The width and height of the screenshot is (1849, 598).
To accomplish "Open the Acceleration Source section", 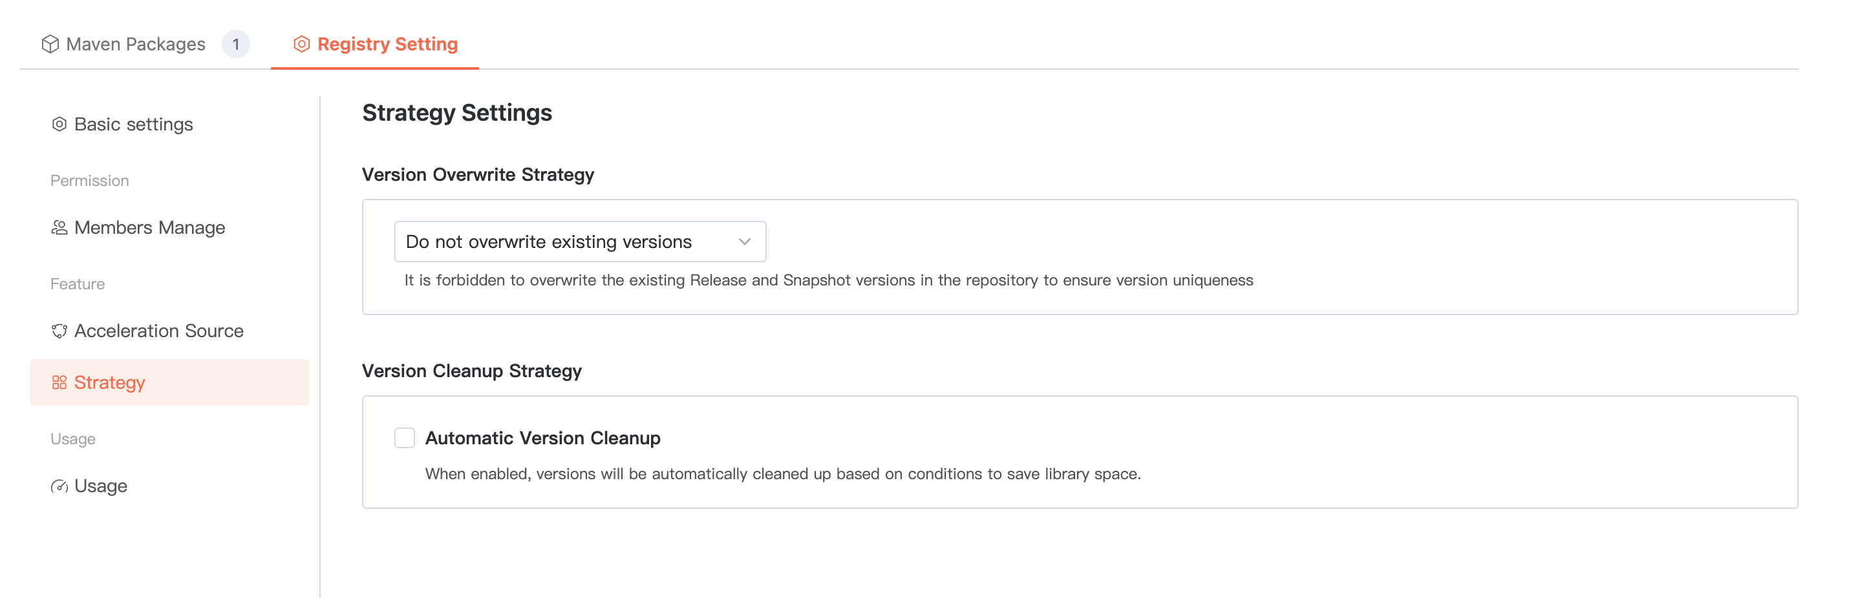I will (x=158, y=331).
